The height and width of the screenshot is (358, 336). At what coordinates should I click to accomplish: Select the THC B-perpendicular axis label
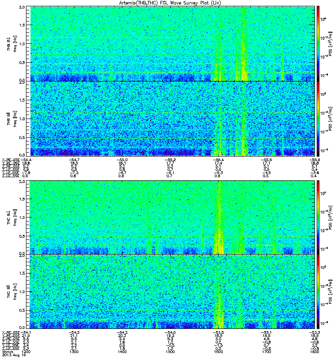click(9, 217)
